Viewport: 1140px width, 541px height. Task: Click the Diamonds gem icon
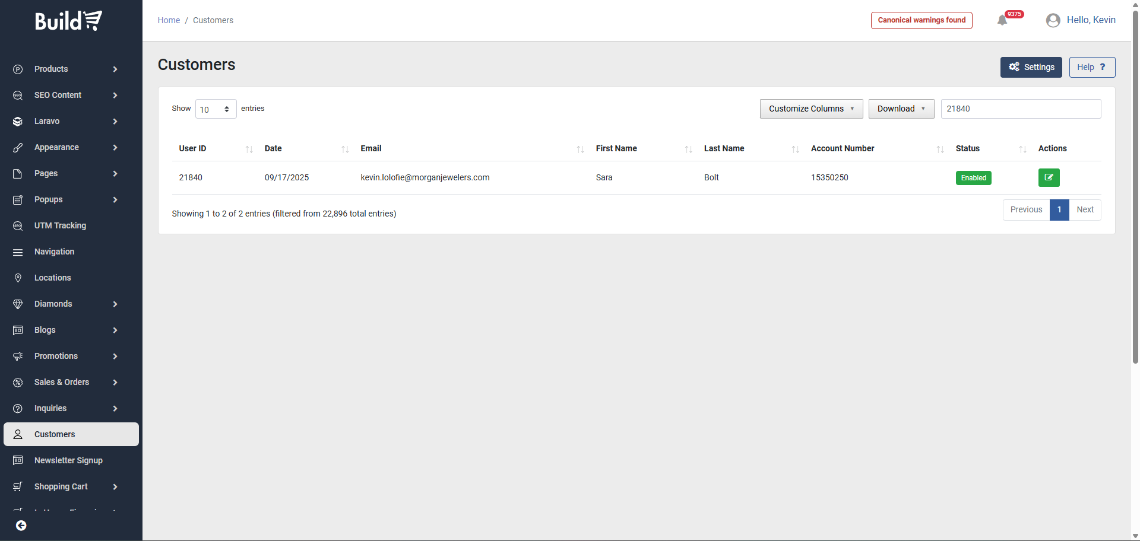(x=18, y=304)
